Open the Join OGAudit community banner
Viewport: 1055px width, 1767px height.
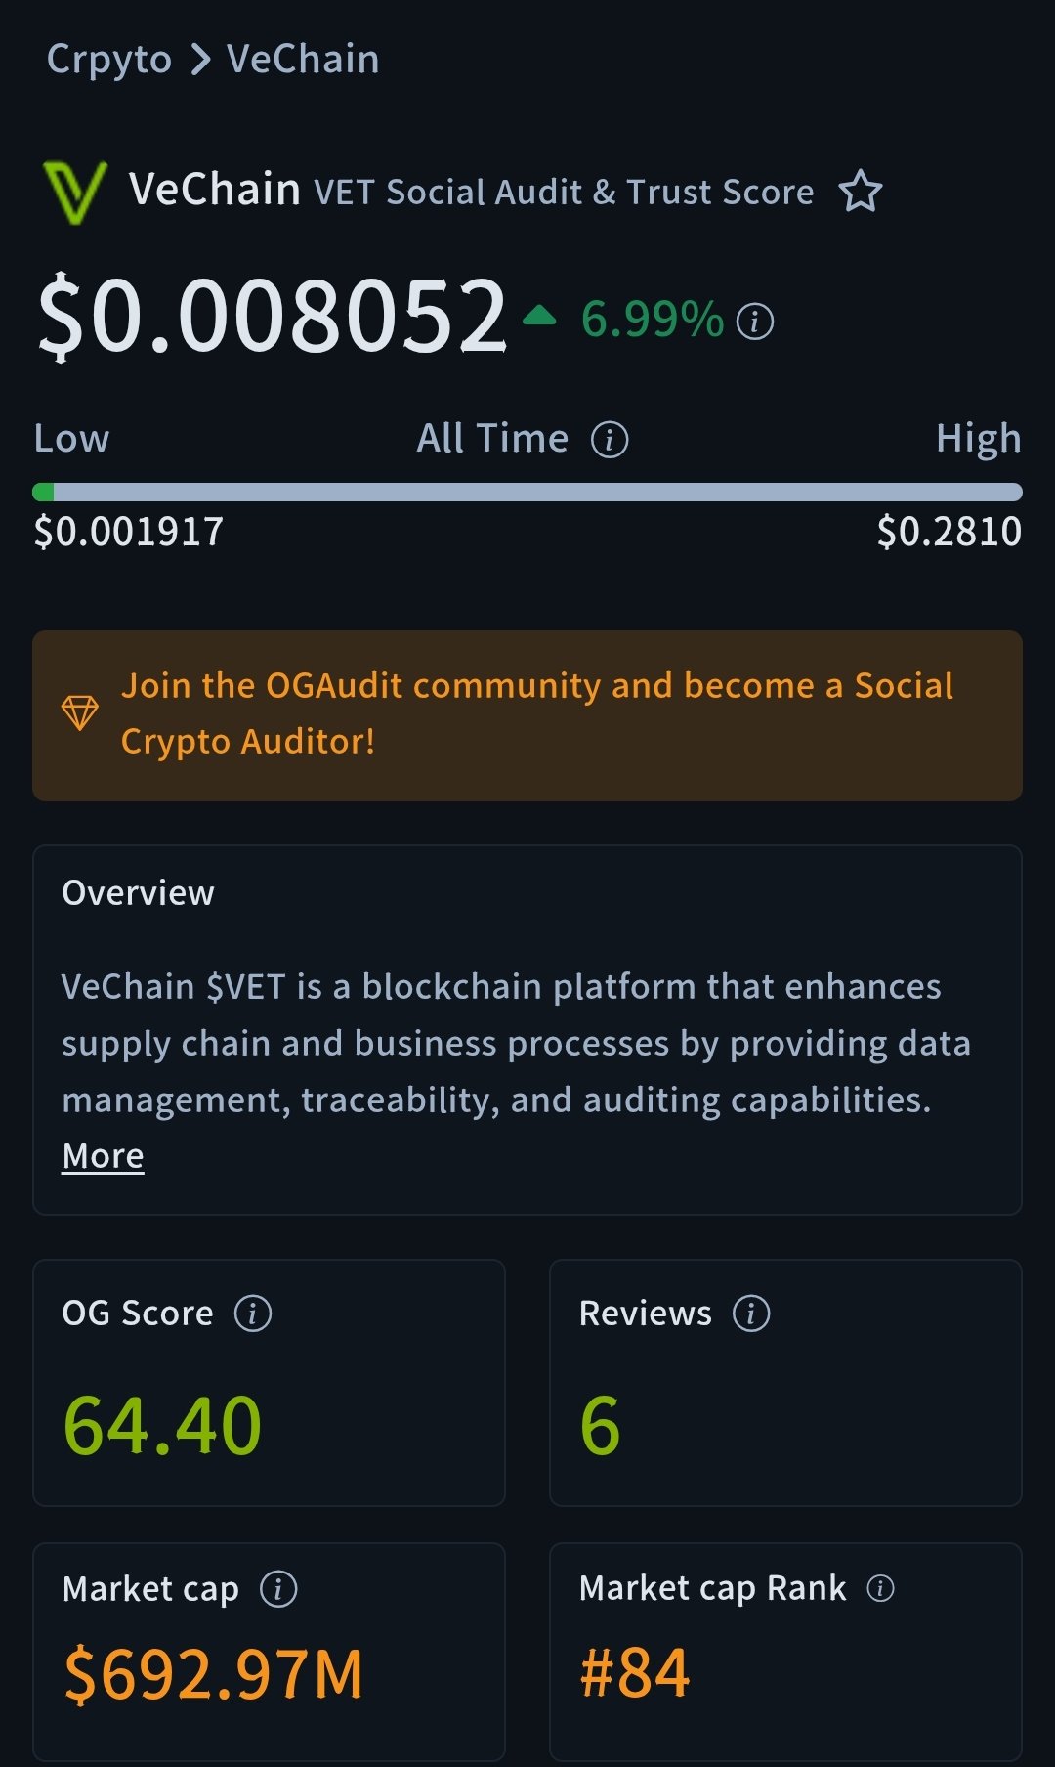point(537,714)
